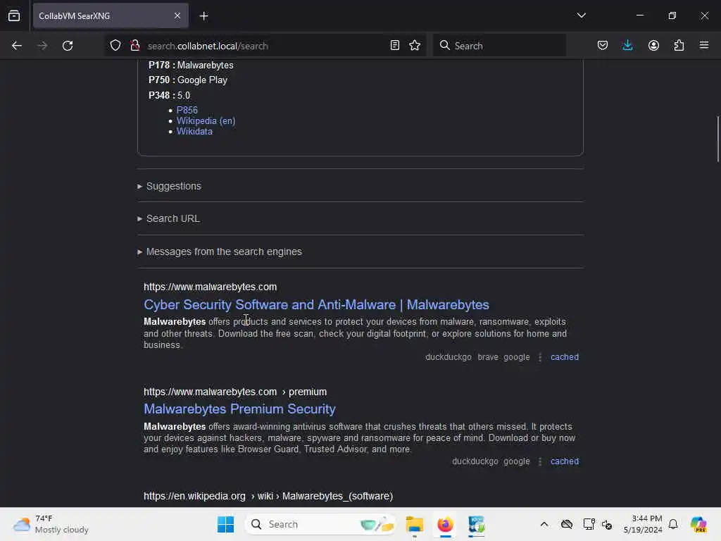Open cached link for Premium Security result
This screenshot has height=541, width=721.
[565, 461]
